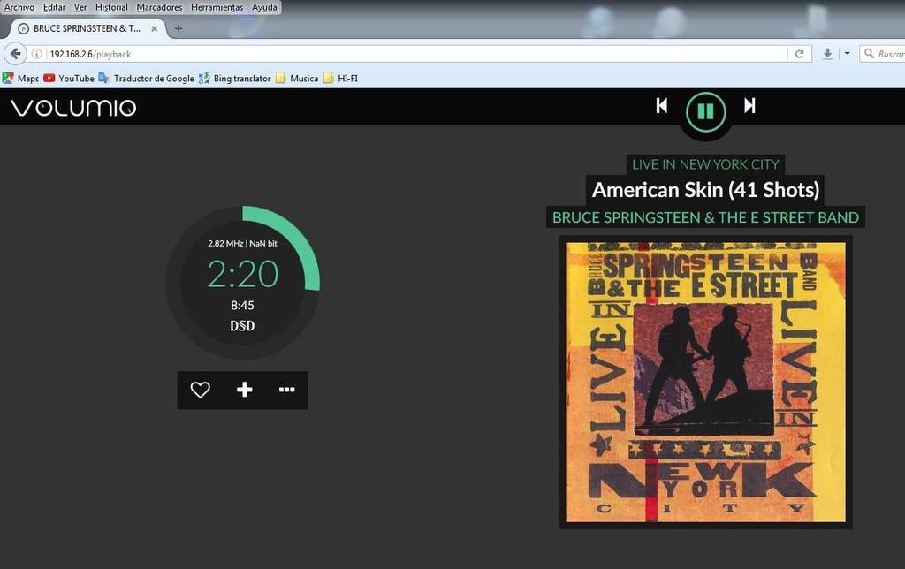
Task: Select the BRUCE SPRINGSTEEN browser tab
Action: 87,28
